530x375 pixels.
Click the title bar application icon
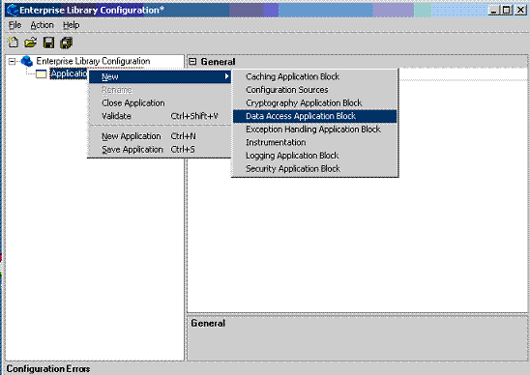(13, 10)
